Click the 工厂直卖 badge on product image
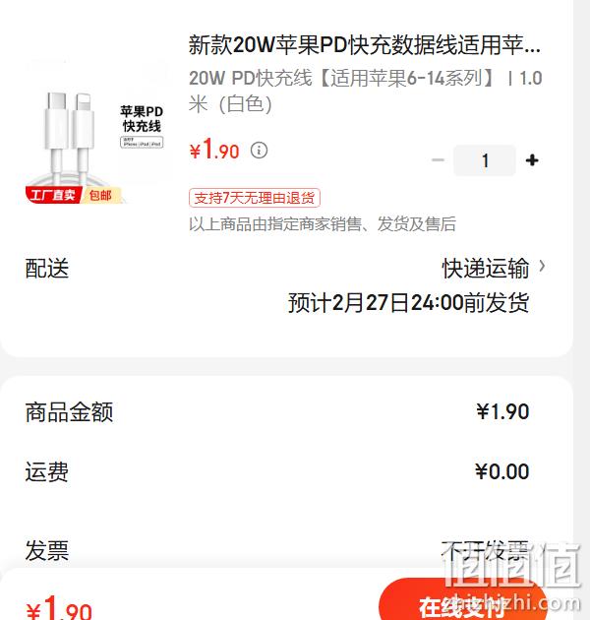The width and height of the screenshot is (590, 620). (53, 195)
